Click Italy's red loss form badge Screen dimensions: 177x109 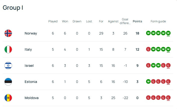click(148, 49)
